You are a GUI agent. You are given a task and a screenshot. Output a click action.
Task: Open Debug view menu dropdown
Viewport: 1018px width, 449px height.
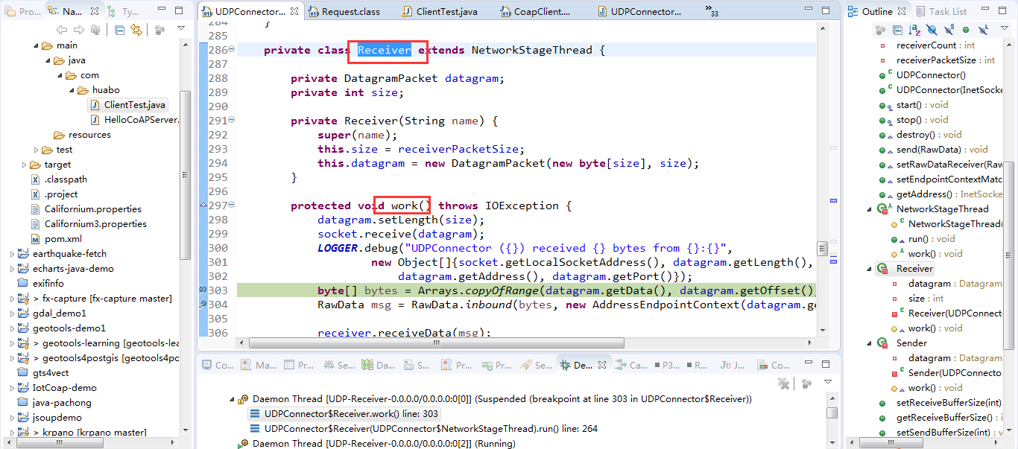827,382
